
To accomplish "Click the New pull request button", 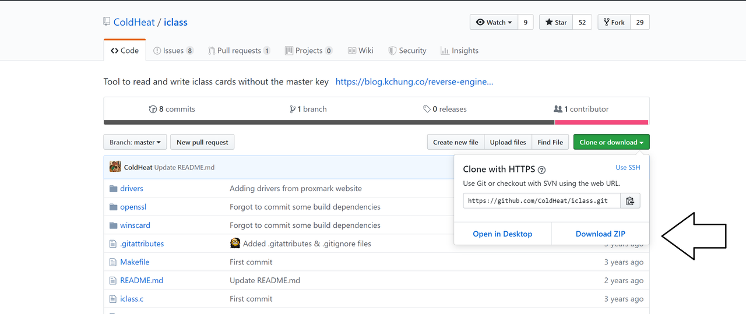I will coord(203,142).
